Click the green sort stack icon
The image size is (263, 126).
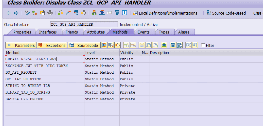[164, 45]
